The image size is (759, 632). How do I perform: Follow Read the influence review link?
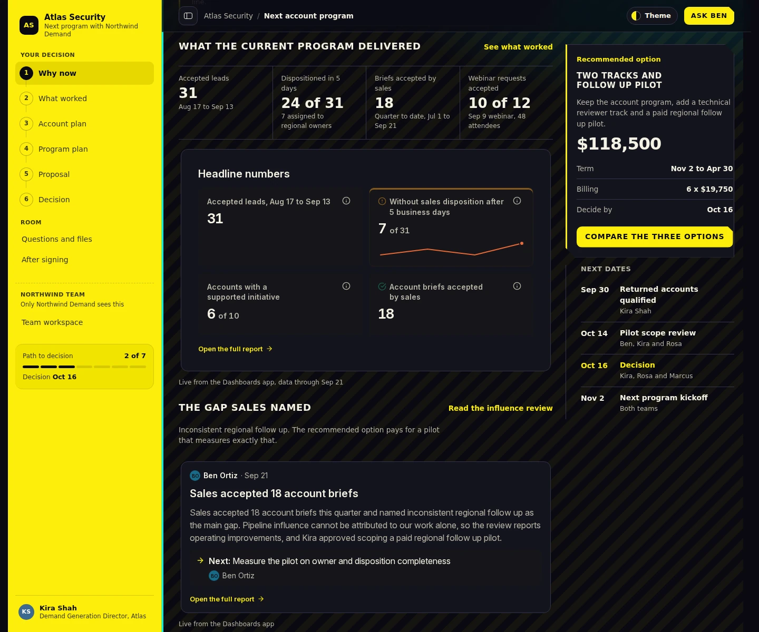point(500,408)
